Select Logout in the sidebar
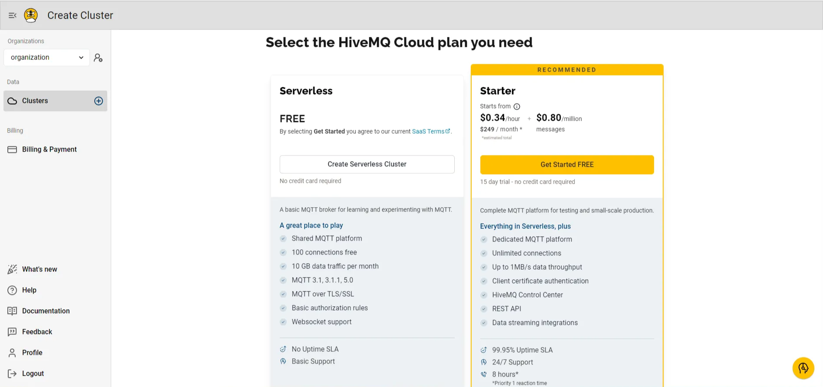 (55, 374)
